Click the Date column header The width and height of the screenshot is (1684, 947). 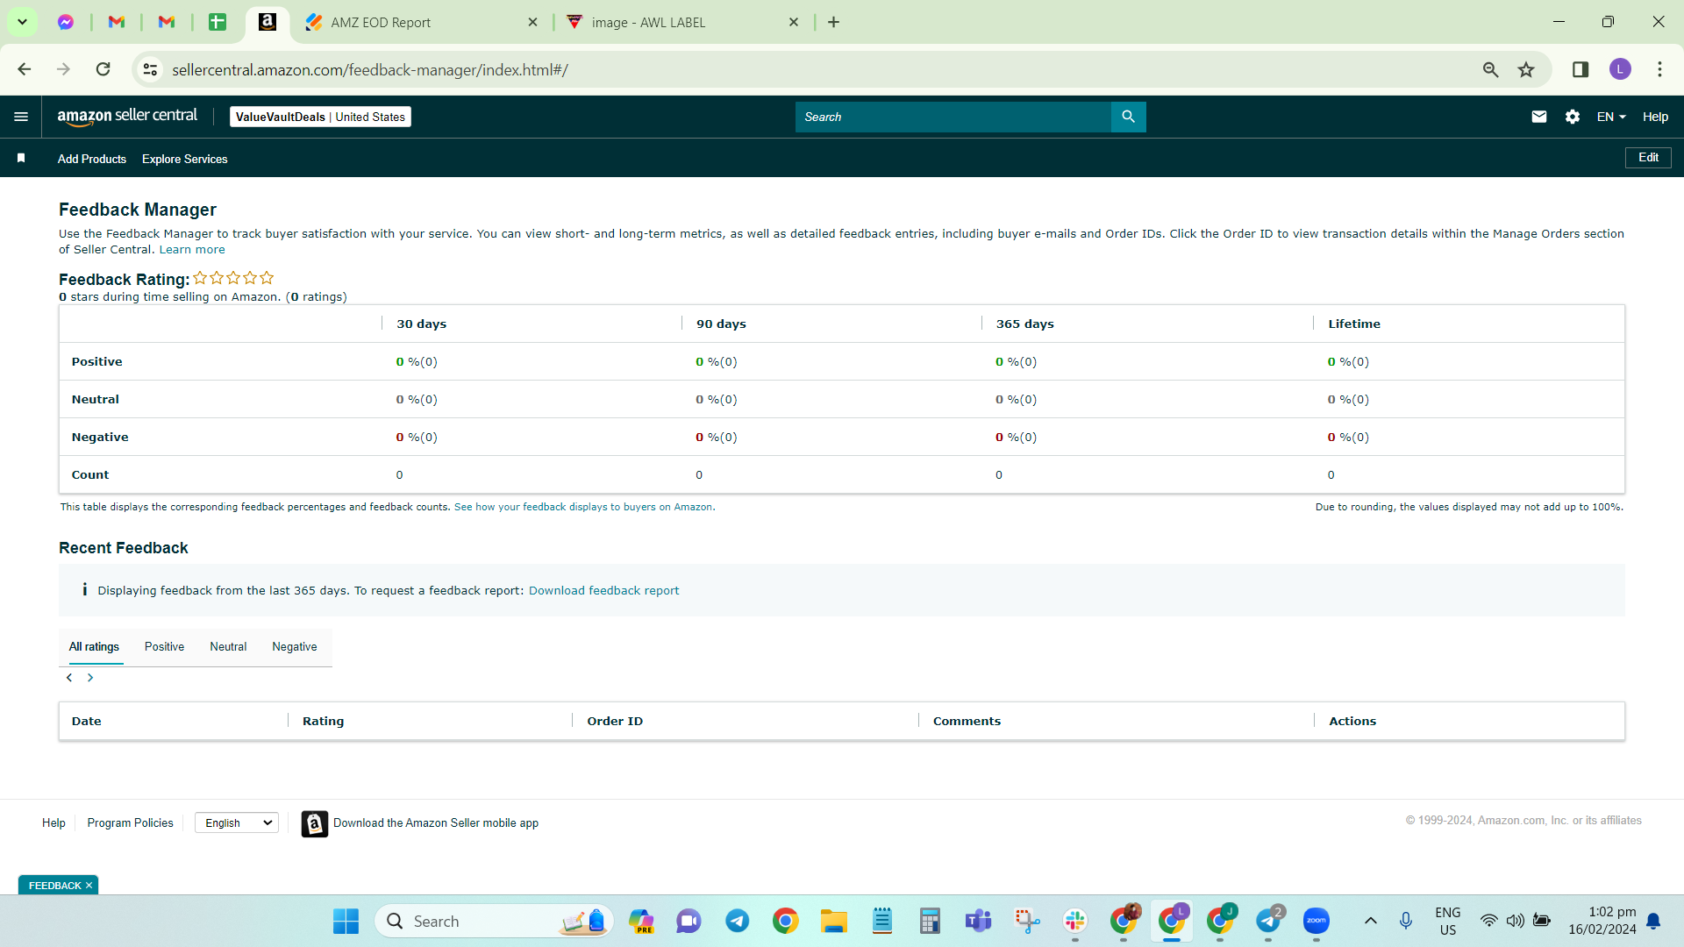(x=86, y=721)
